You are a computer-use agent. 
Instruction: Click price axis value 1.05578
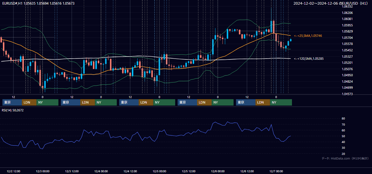point(347,44)
